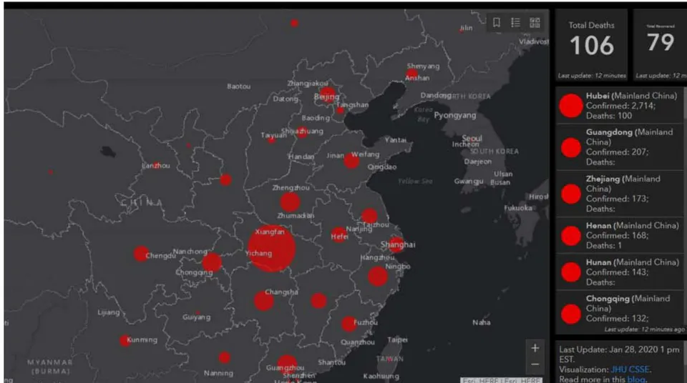Click the red circle between Shenyang and Anshan
This screenshot has height=383, width=687.
pos(412,74)
